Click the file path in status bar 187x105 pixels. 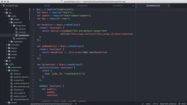click(x=51, y=104)
